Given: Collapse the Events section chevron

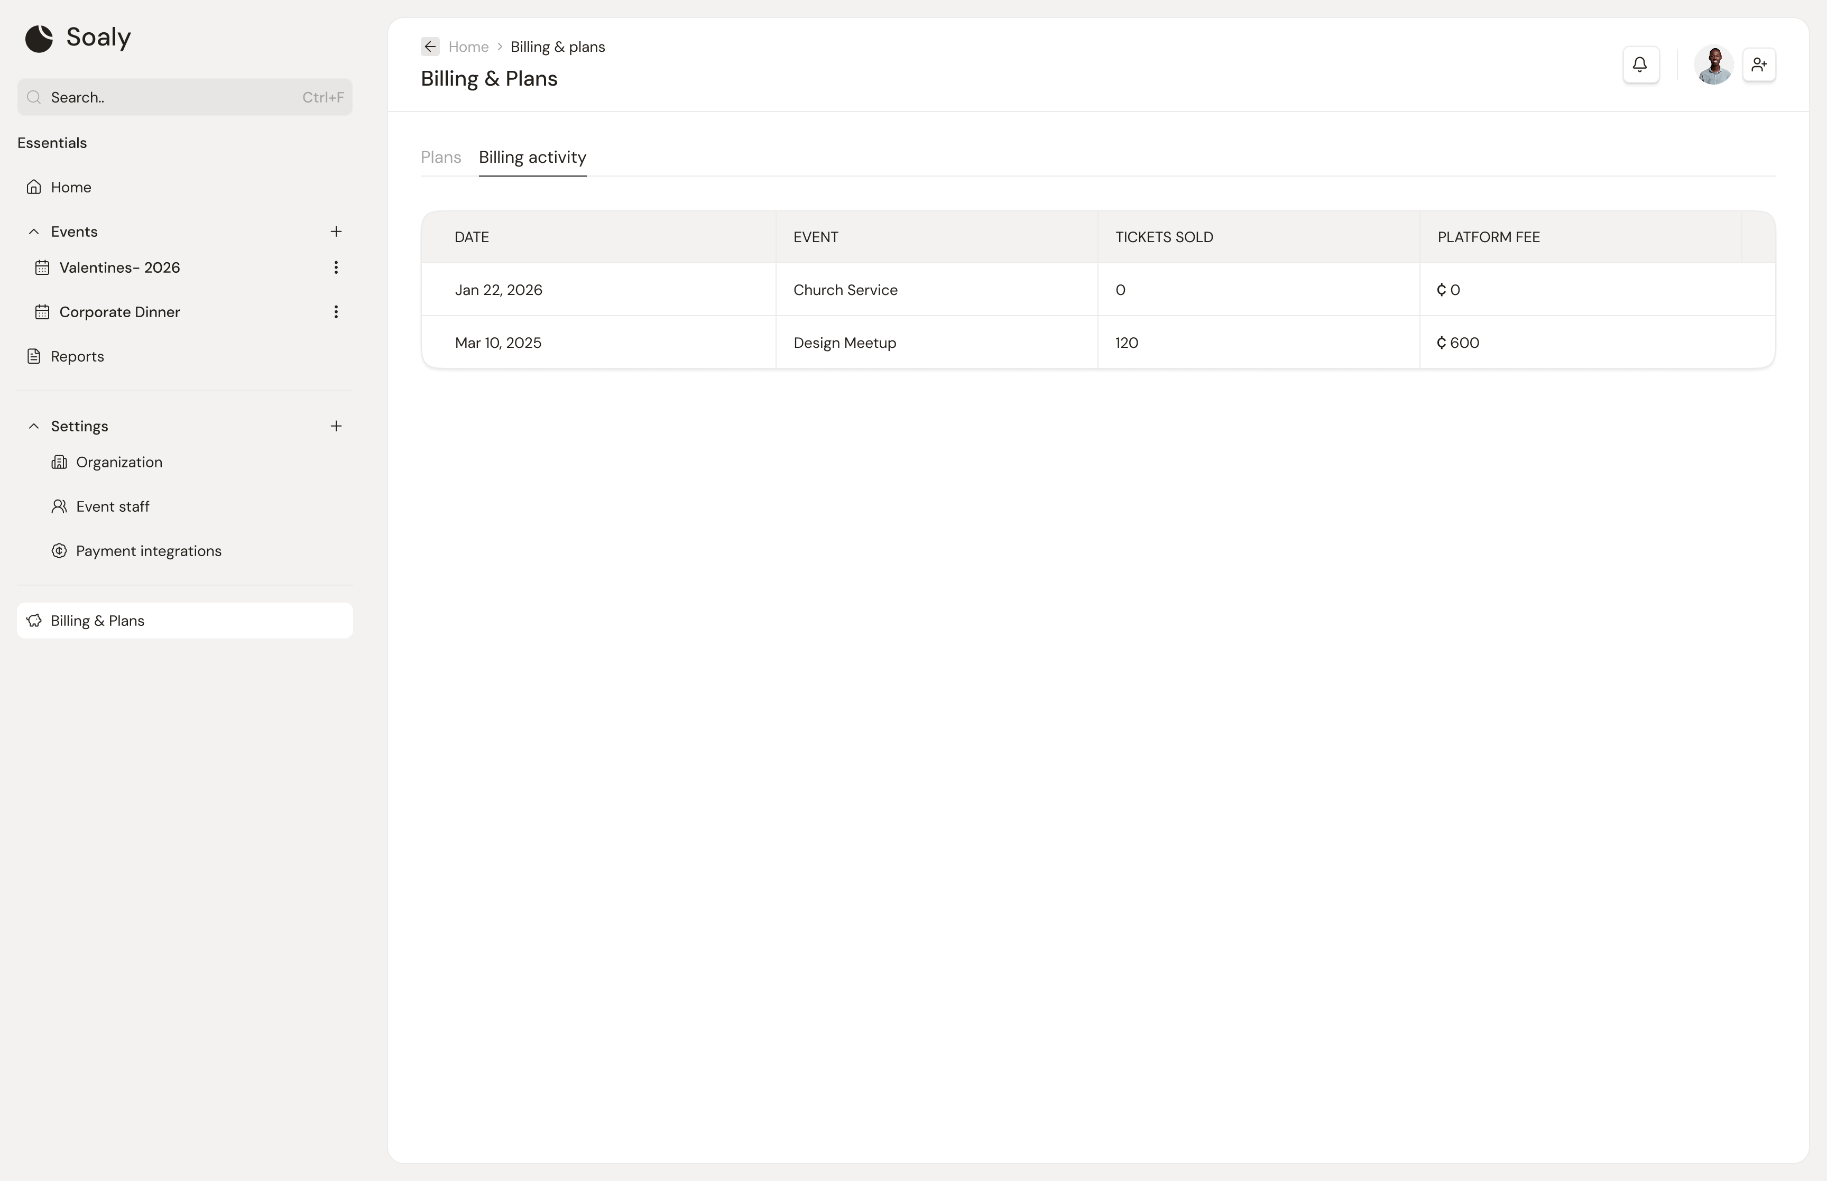Looking at the screenshot, I should tap(34, 232).
